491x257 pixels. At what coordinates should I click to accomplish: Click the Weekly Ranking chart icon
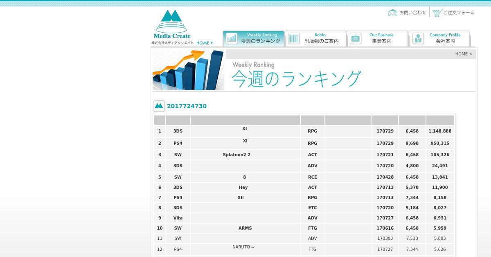[x=232, y=38]
